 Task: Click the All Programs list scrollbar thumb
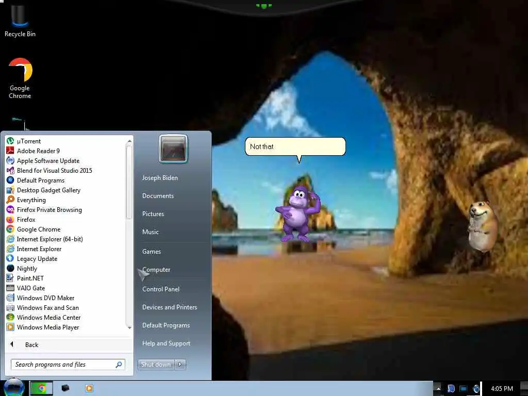pyautogui.click(x=129, y=182)
